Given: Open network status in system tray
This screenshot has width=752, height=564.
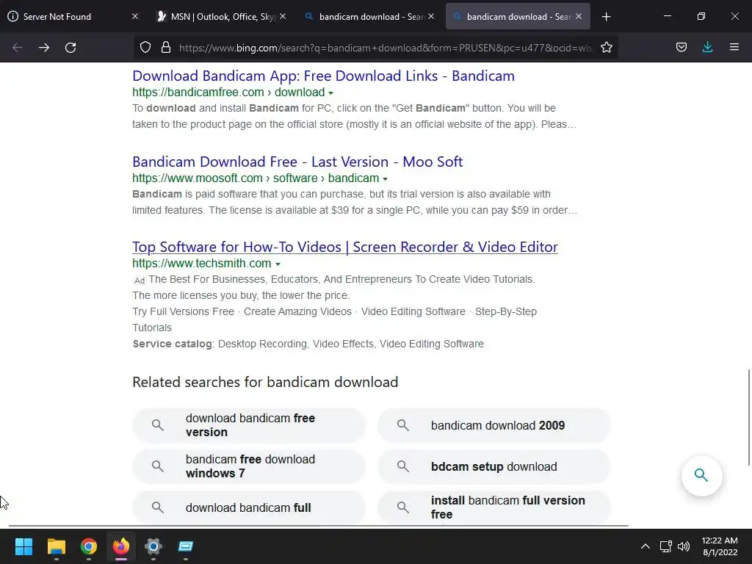Looking at the screenshot, I should tap(665, 546).
